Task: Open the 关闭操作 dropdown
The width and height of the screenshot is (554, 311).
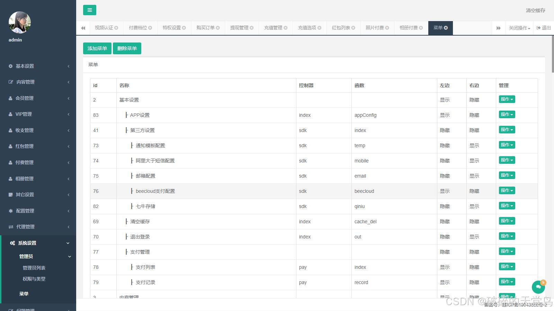Action: pos(519,28)
